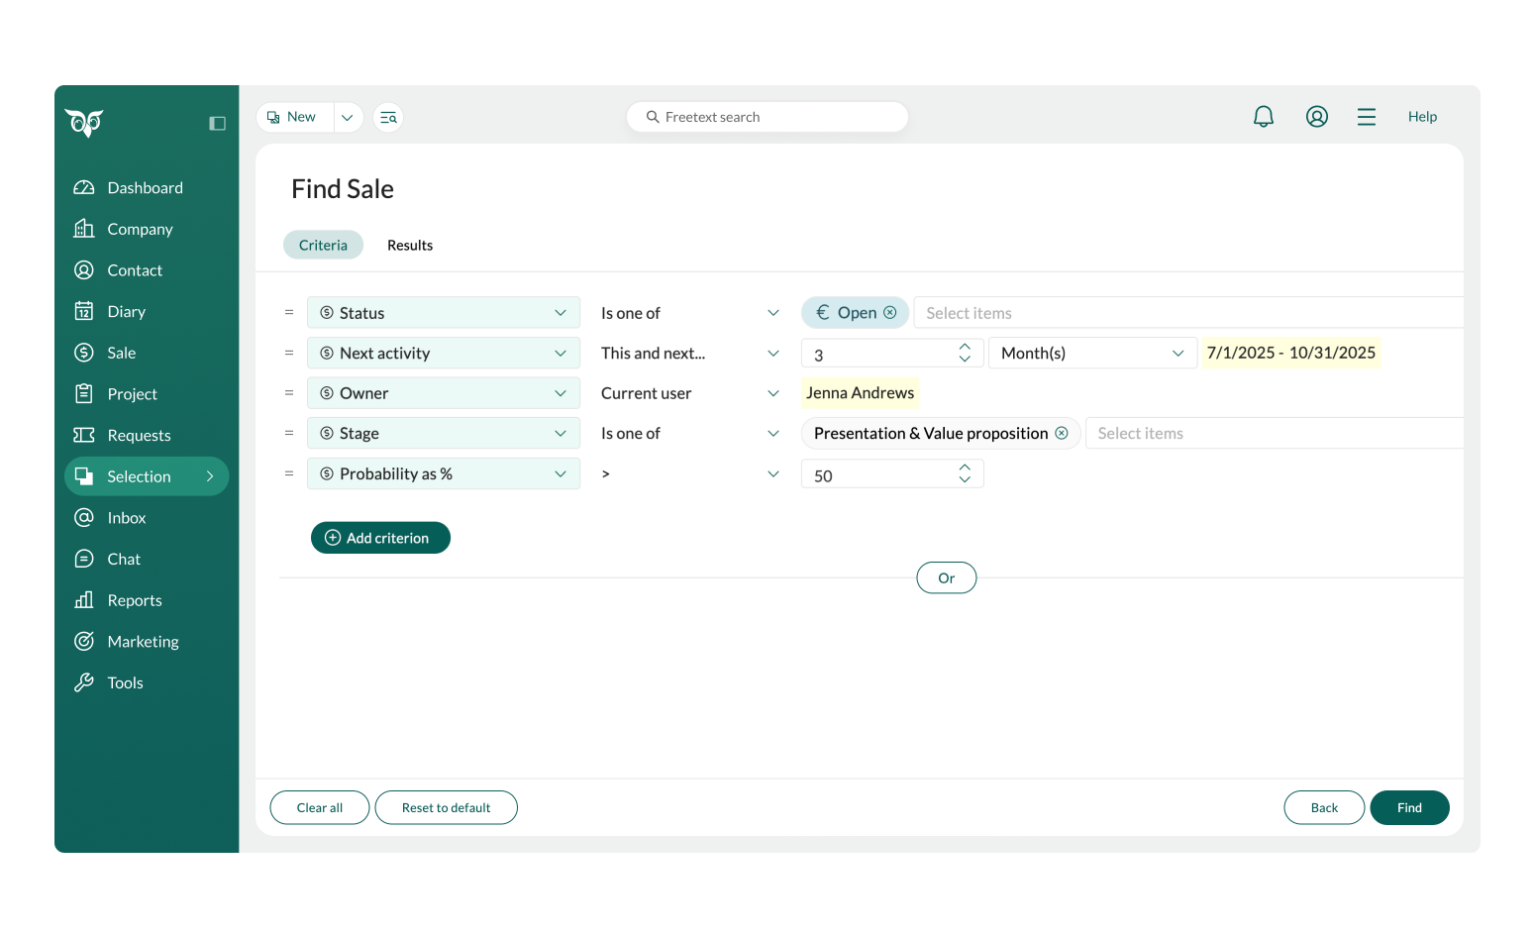Switch to the Results tab
This screenshot has width=1535, height=937.
click(x=410, y=246)
